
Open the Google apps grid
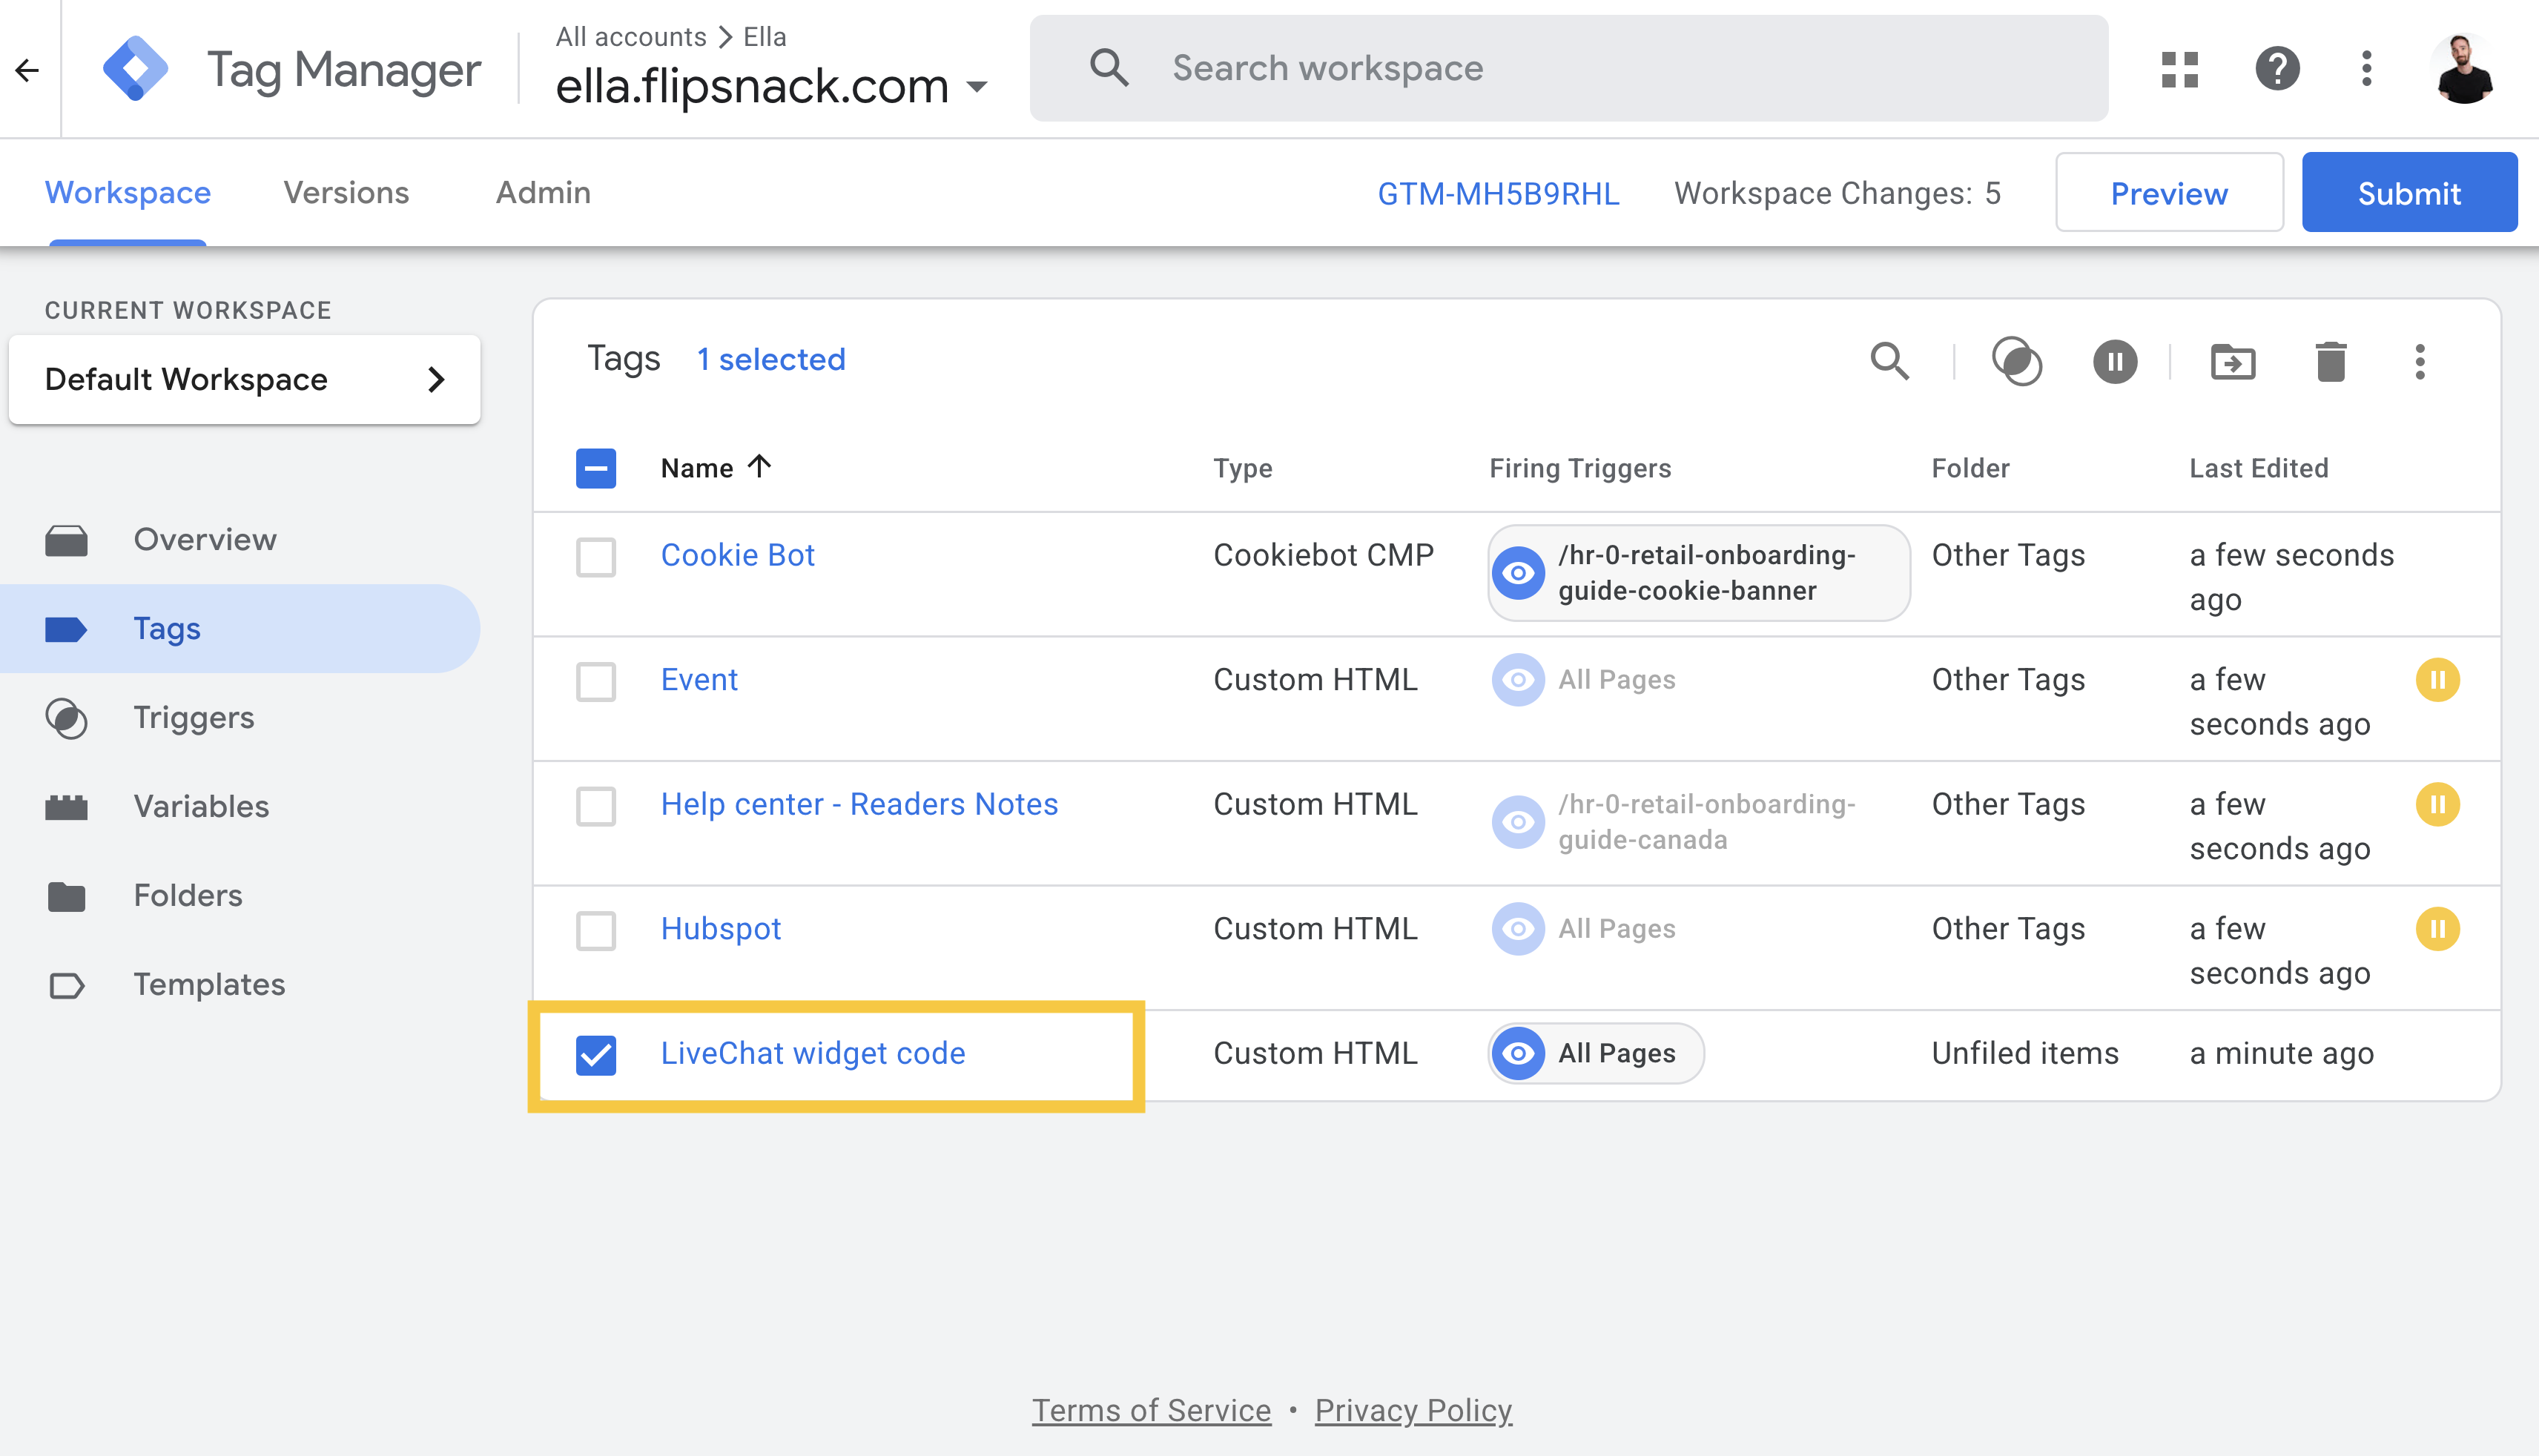click(x=2180, y=69)
